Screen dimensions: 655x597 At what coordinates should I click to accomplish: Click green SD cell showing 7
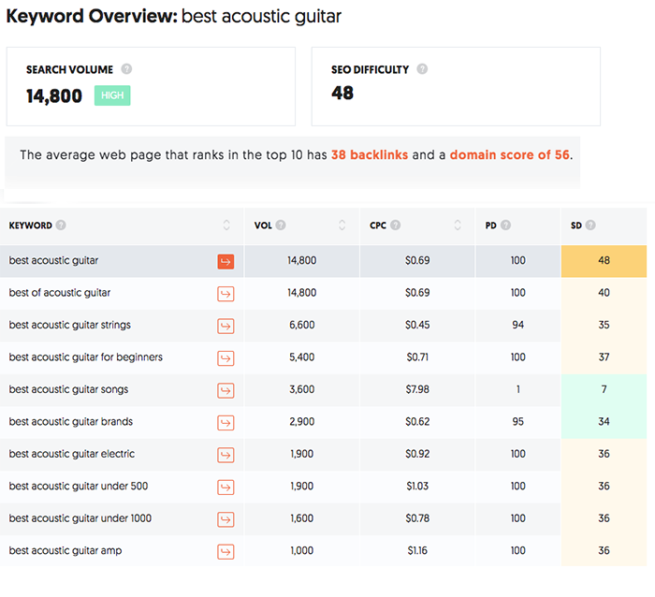[604, 390]
